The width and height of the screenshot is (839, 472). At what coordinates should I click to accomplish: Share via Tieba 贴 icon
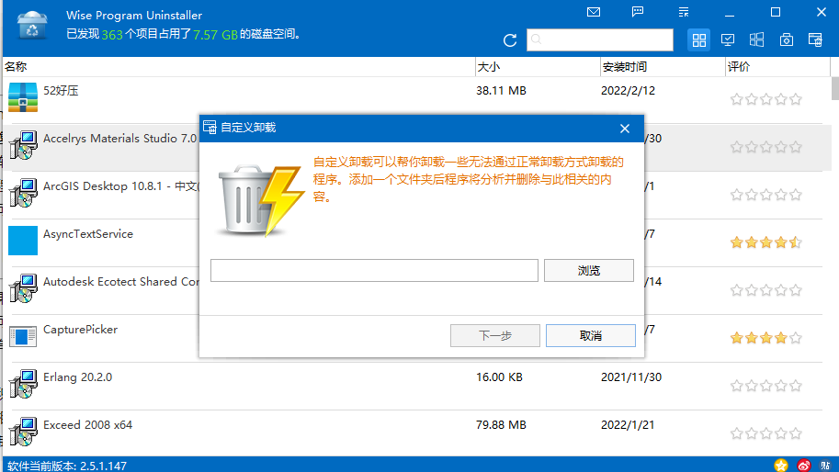[825, 465]
